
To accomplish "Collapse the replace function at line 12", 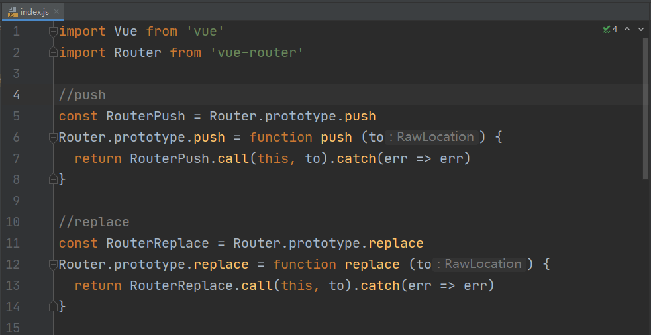I will click(x=53, y=264).
